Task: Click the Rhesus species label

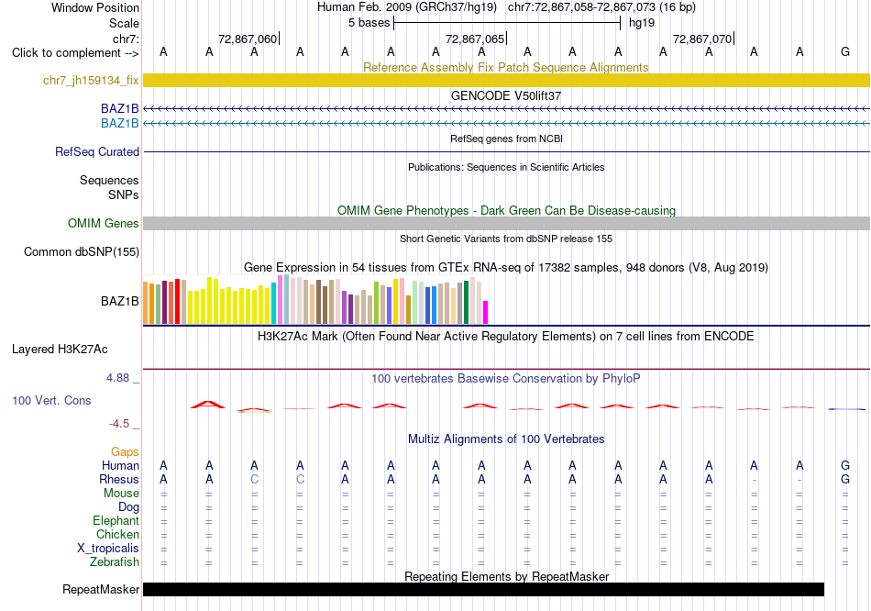Action: point(119,479)
